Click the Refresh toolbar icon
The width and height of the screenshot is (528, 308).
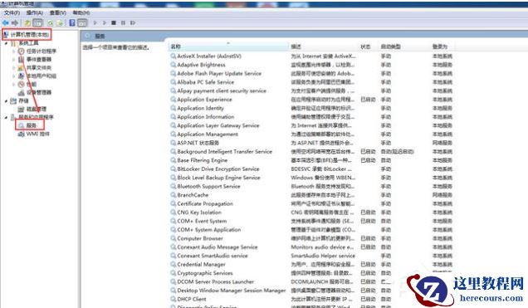[x=50, y=23]
